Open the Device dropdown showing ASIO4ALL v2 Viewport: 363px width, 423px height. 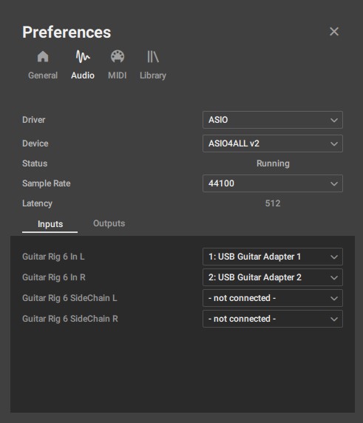273,143
